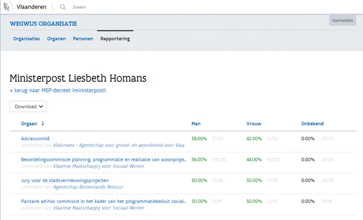Select the Rapportering tab
This screenshot has height=220, width=363.
coord(115,39)
